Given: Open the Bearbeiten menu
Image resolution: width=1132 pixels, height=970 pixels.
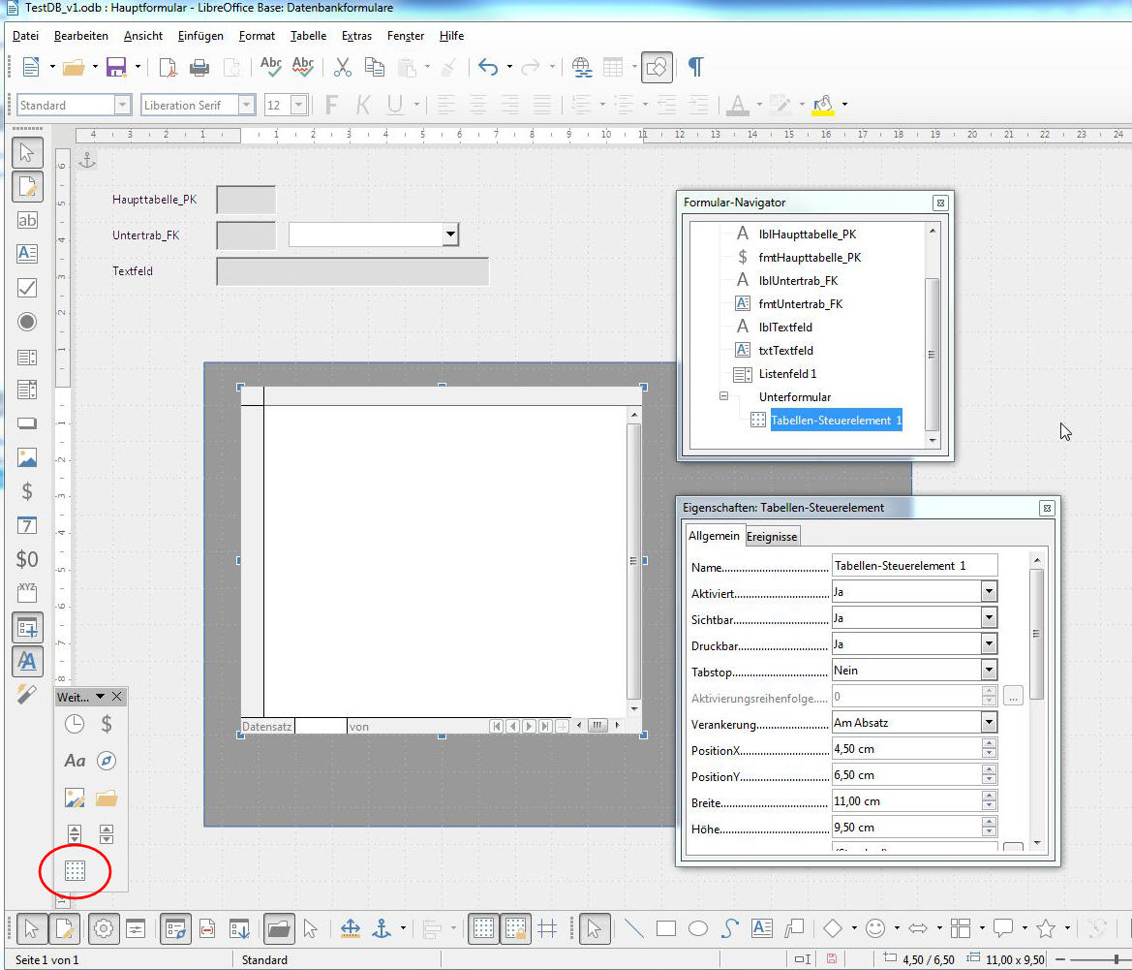Looking at the screenshot, I should [x=81, y=36].
